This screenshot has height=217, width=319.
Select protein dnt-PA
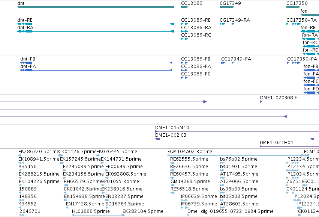point(96,70)
